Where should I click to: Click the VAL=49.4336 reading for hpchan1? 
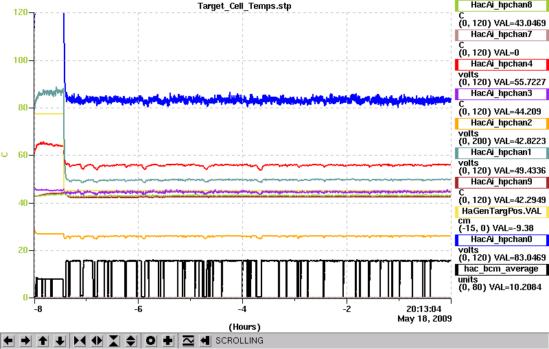519,171
